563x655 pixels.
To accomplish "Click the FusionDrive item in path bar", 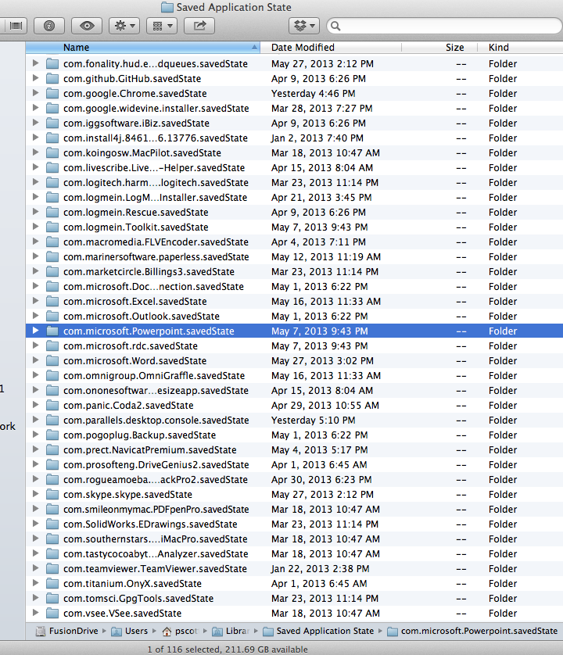I will [66, 631].
